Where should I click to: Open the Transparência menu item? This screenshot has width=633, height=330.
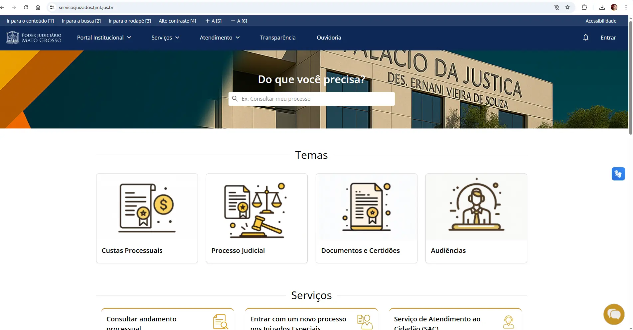click(x=278, y=38)
